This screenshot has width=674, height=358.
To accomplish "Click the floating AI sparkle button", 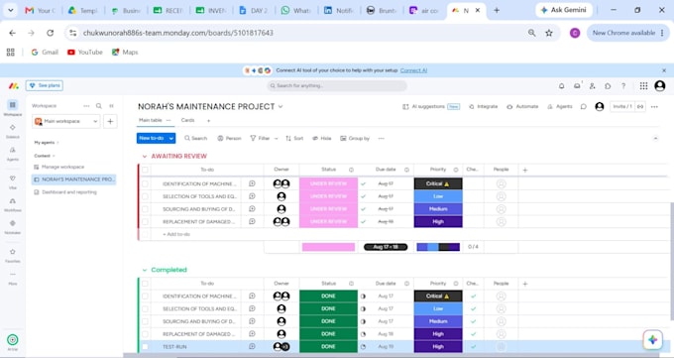I will (653, 340).
